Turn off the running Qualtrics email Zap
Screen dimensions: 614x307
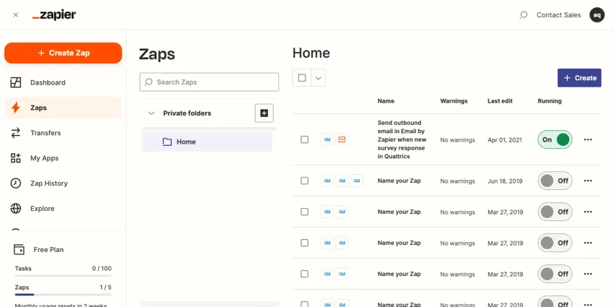tap(555, 139)
